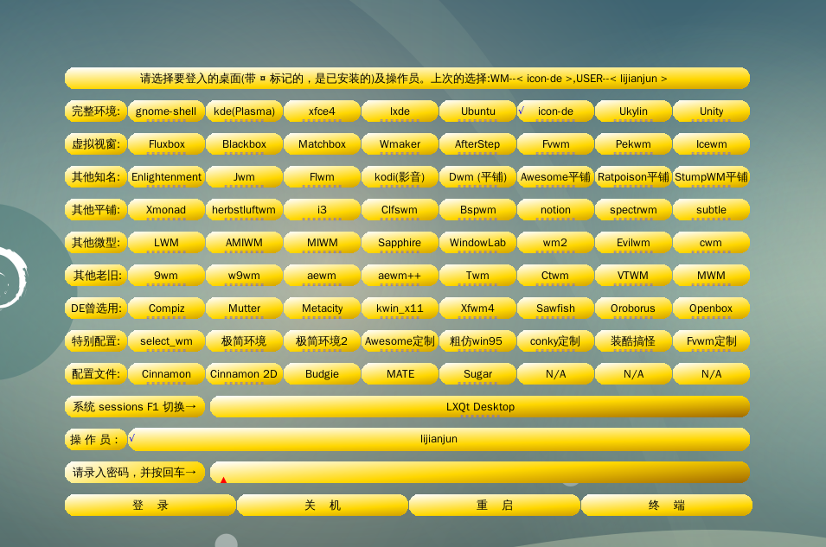
Task: Select Dwm (平铺) tiling manager
Action: tap(477, 177)
